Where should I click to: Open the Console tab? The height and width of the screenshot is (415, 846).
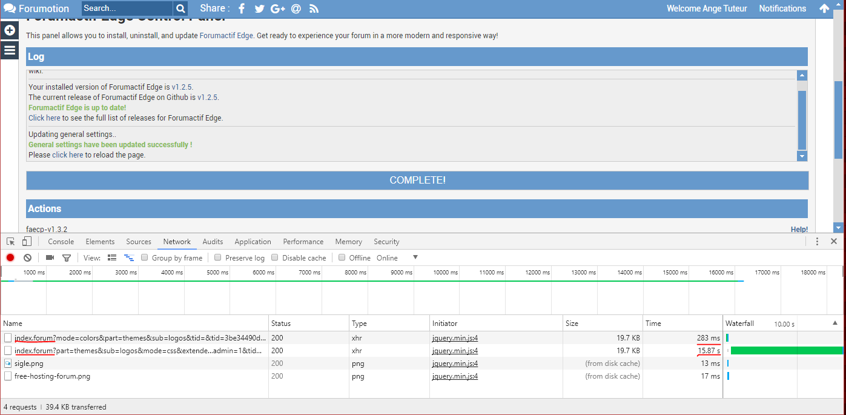pyautogui.click(x=61, y=241)
